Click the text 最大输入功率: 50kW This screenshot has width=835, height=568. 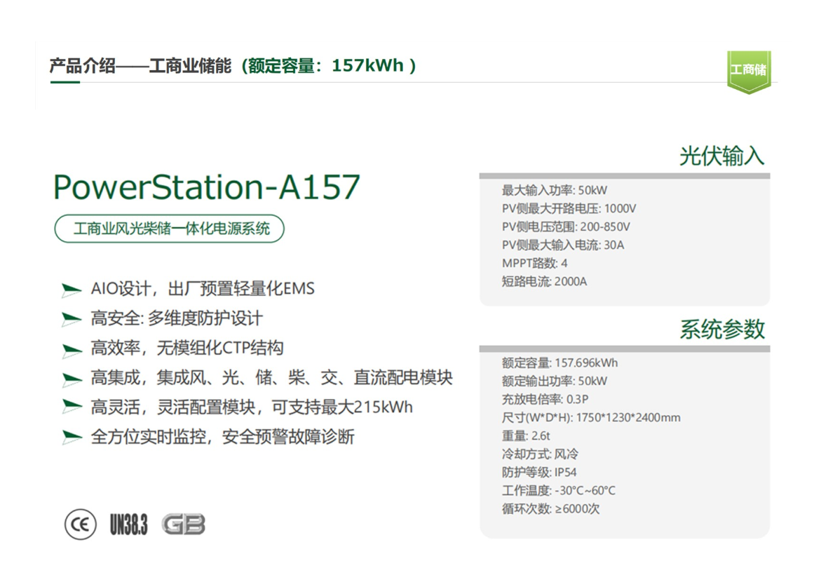(554, 190)
